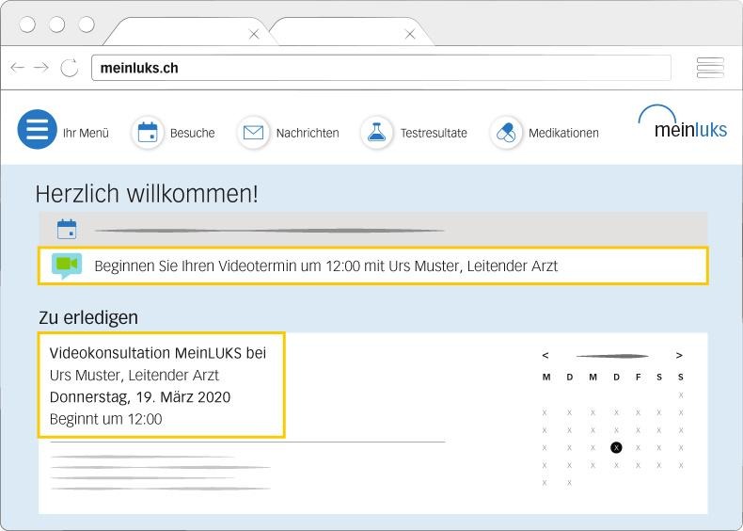Select the highlighted black date in calendar
The height and width of the screenshot is (531, 743).
616,447
